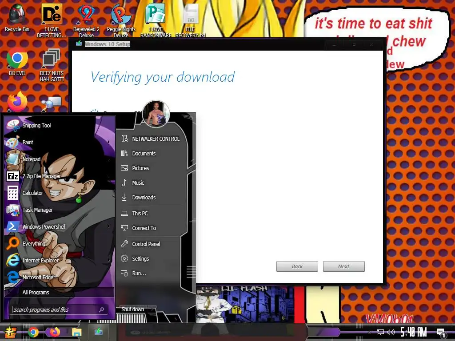The width and height of the screenshot is (455, 341).
Task: Select Run... in Start menu
Action: [x=151, y=274]
